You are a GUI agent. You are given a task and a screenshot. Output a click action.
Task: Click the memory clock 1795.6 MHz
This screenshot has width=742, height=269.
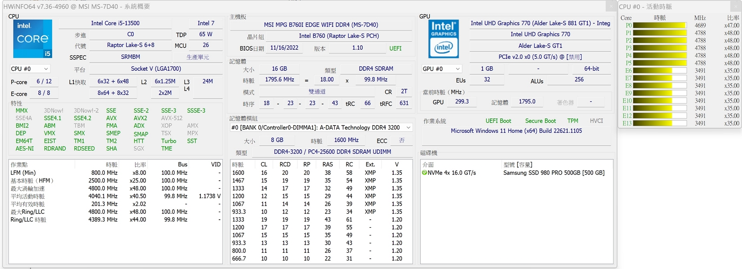279,79
